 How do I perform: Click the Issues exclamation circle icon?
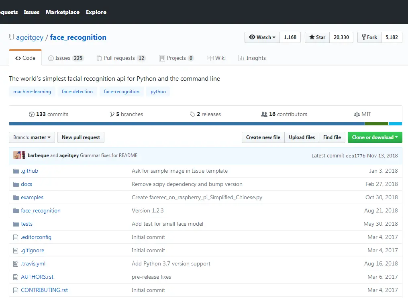[51, 58]
